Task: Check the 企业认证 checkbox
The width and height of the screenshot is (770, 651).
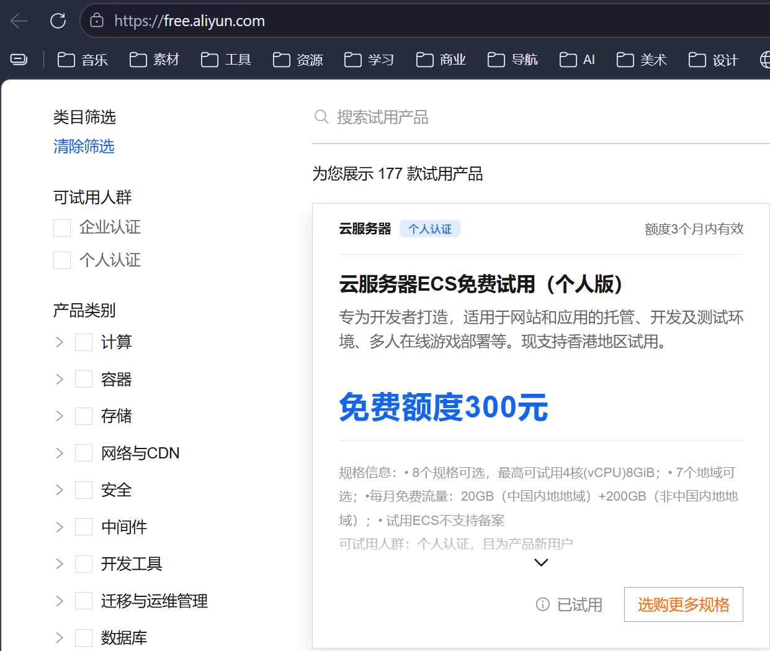Action: coord(62,228)
